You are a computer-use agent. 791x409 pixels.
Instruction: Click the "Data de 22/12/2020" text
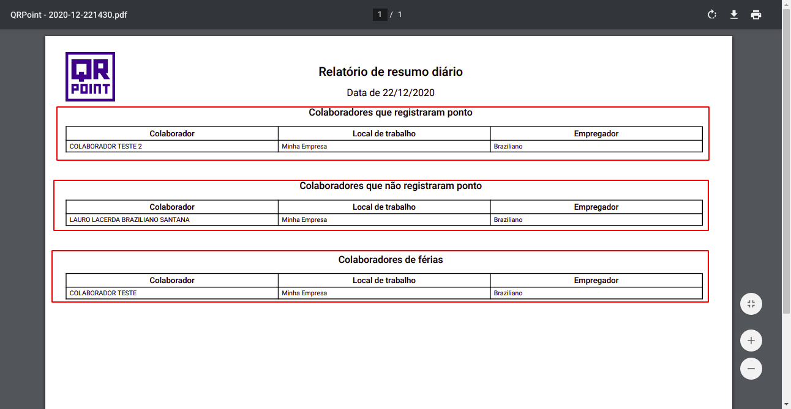(391, 93)
